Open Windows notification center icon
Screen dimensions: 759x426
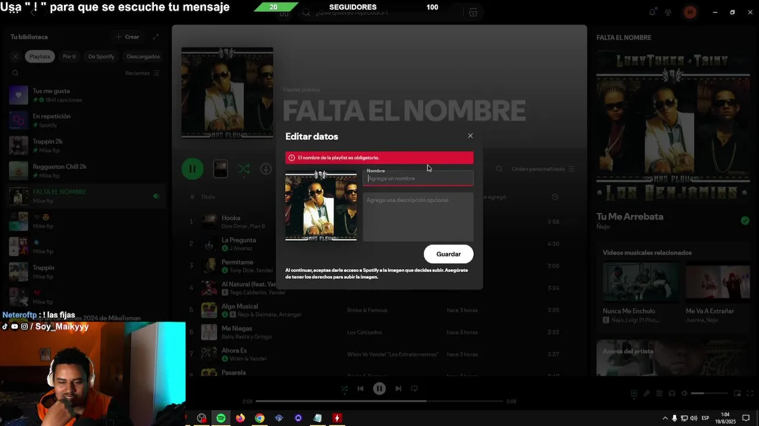[746, 418]
